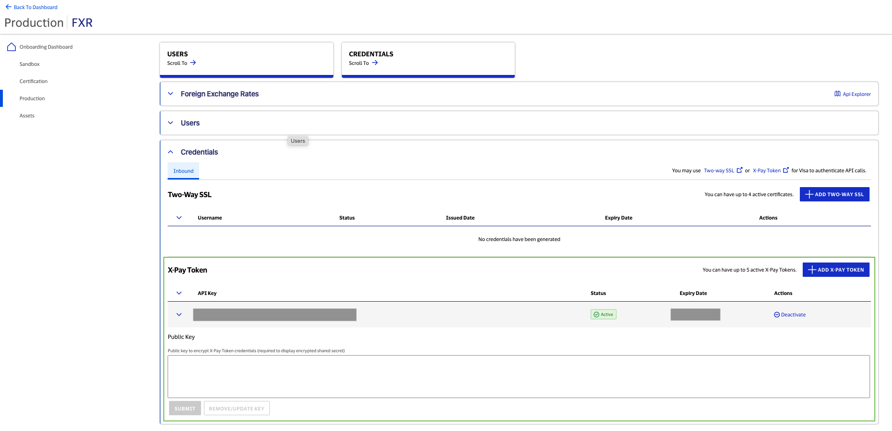
Task: Open X-Pay Token external link icon
Action: tap(786, 170)
